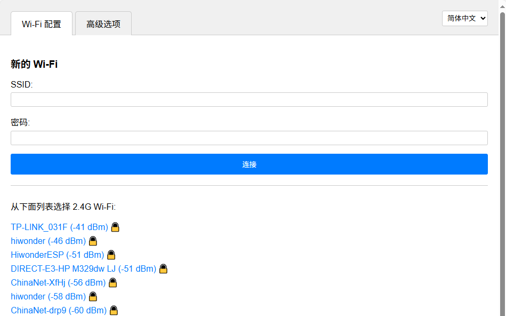The image size is (506, 316).
Task: Click lock icon beside ChinaNet-XfHj
Action: [x=113, y=282]
